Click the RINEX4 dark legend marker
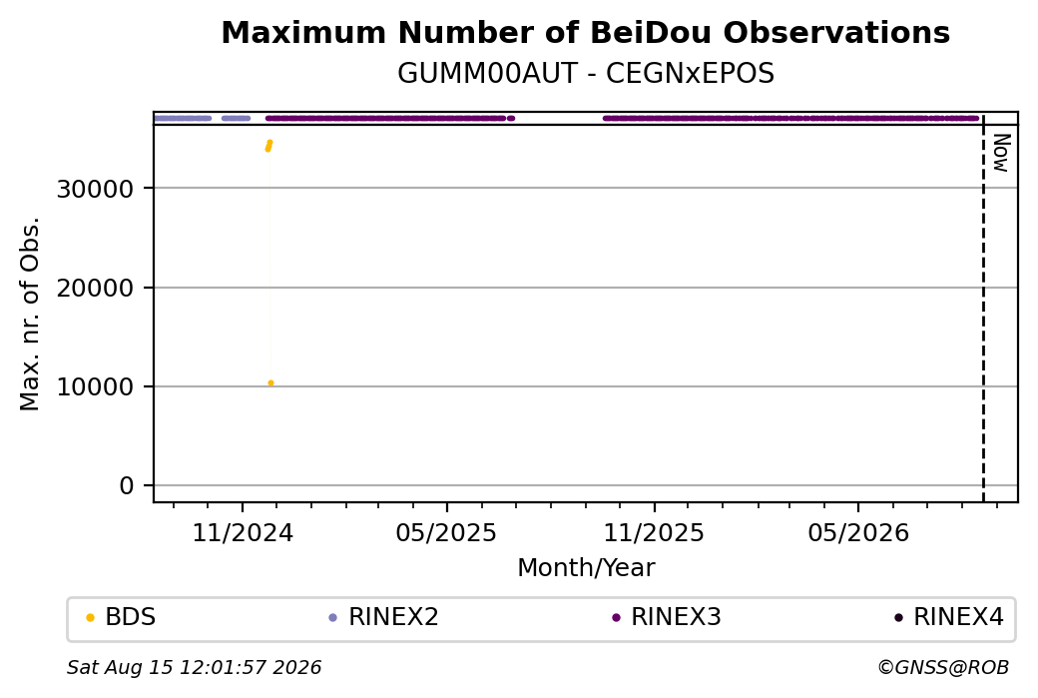The image size is (1038, 698). (898, 618)
